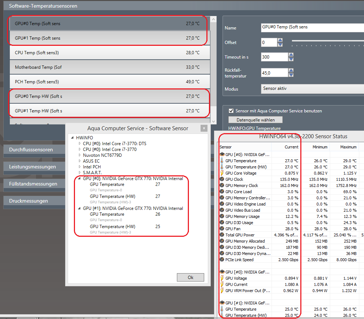Click the thermometer icon beside first GPU Temperature
The image size is (364, 319).
222,161
